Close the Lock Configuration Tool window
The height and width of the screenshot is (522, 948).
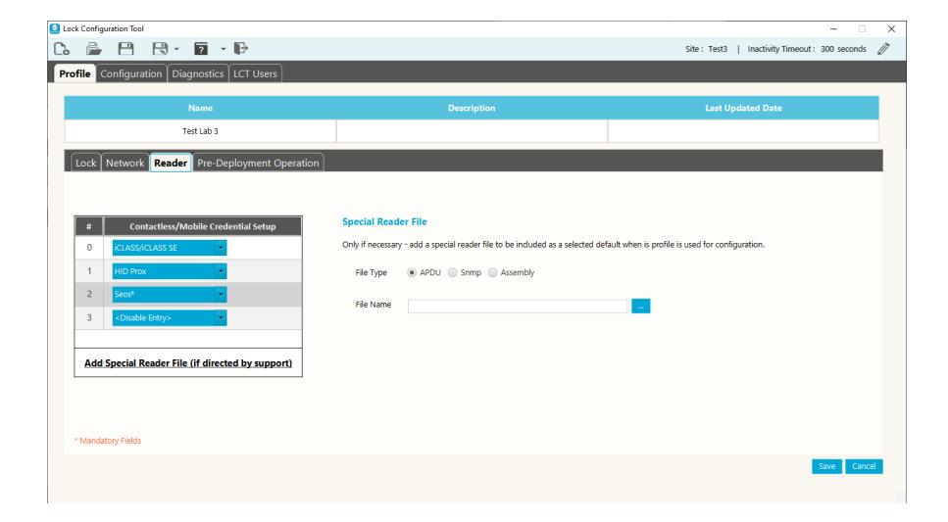point(891,29)
